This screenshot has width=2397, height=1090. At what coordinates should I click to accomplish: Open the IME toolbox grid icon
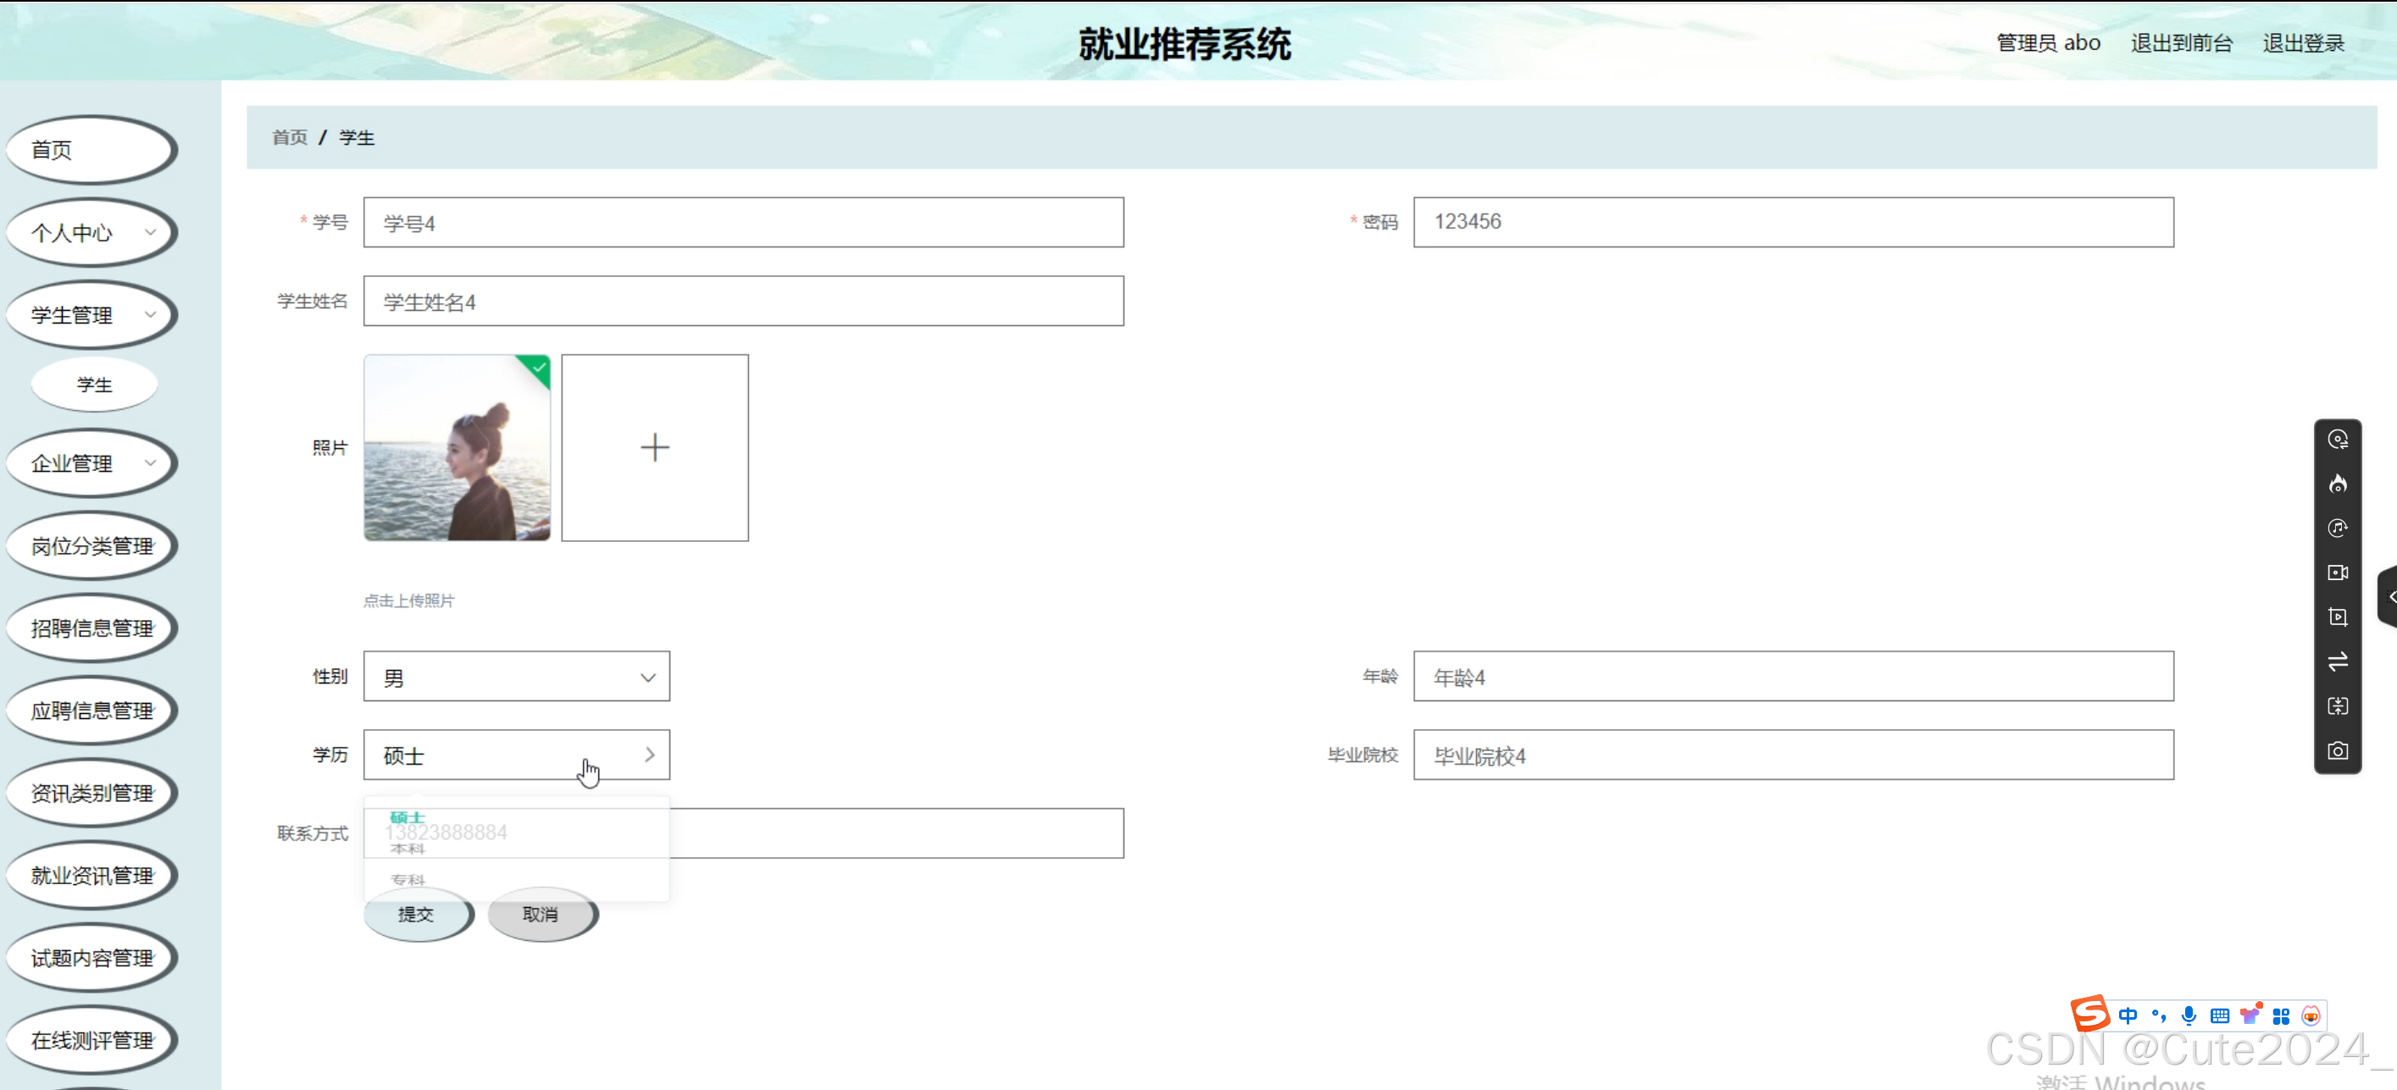pyautogui.click(x=2281, y=1015)
